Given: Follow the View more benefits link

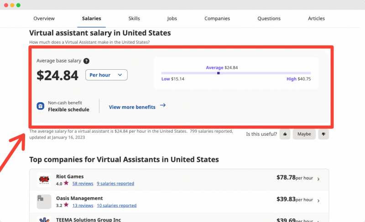Looking at the screenshot, I should click(132, 107).
